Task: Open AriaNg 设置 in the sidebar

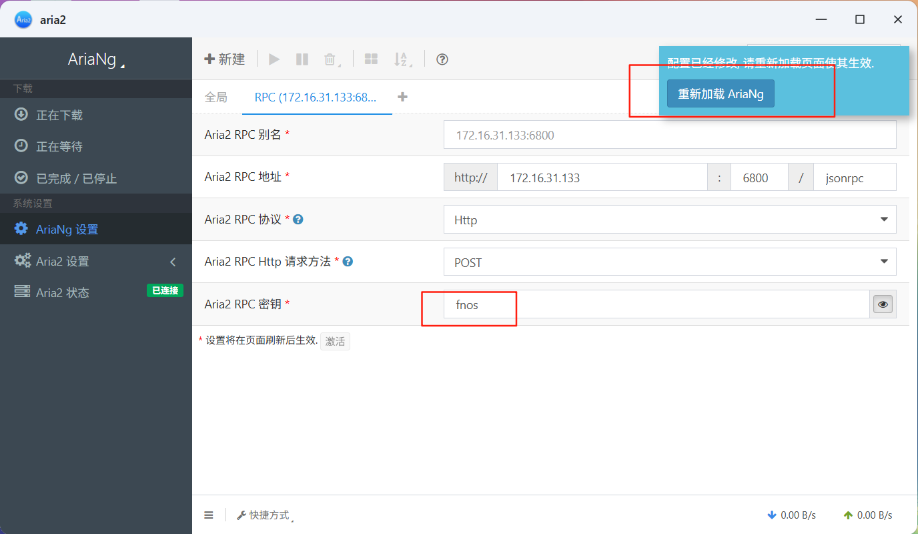Action: click(x=96, y=229)
